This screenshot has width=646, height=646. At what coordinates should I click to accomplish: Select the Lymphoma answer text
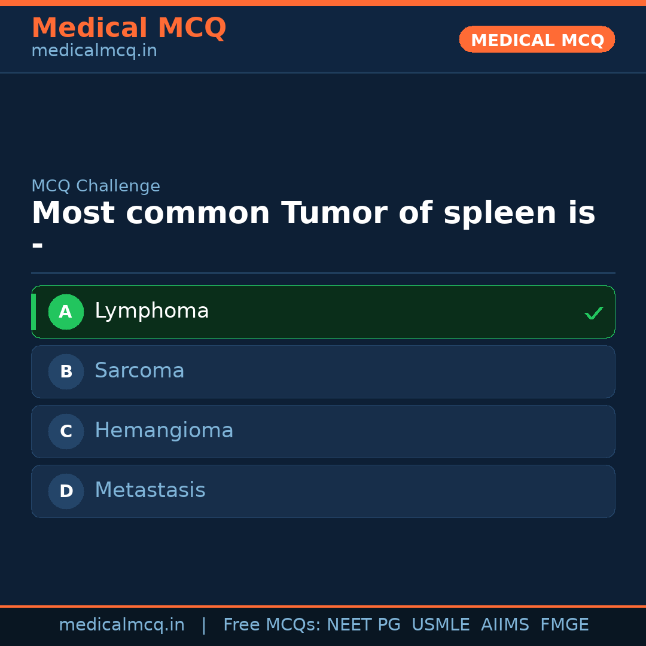point(152,311)
